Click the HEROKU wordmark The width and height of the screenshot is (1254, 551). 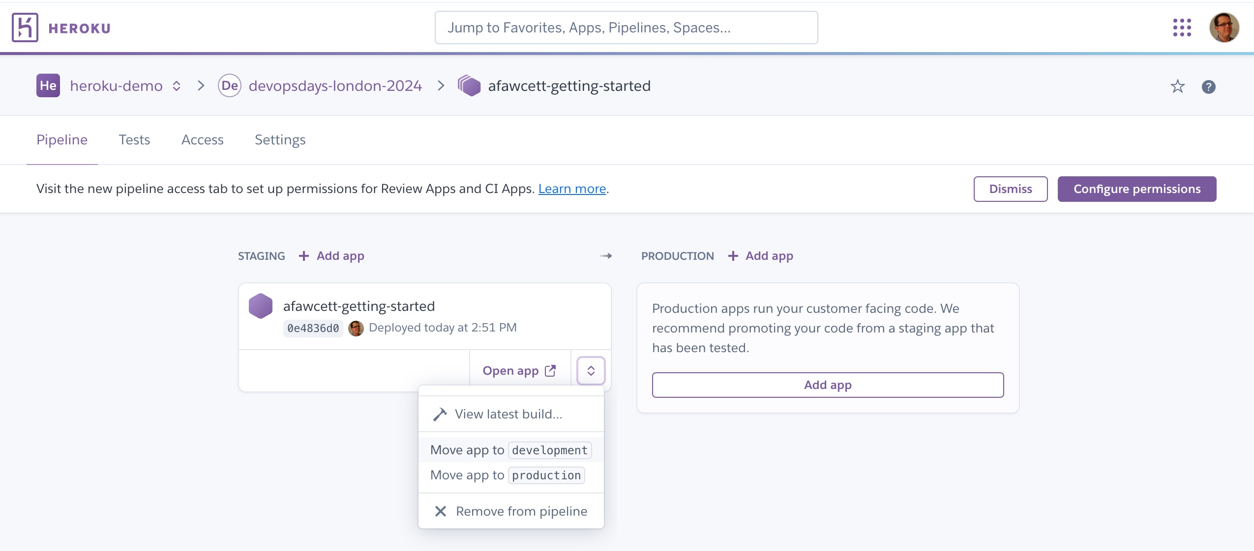pyautogui.click(x=80, y=28)
